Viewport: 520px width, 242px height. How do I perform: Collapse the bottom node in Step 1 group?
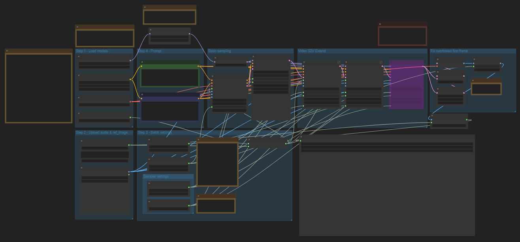tap(79, 113)
